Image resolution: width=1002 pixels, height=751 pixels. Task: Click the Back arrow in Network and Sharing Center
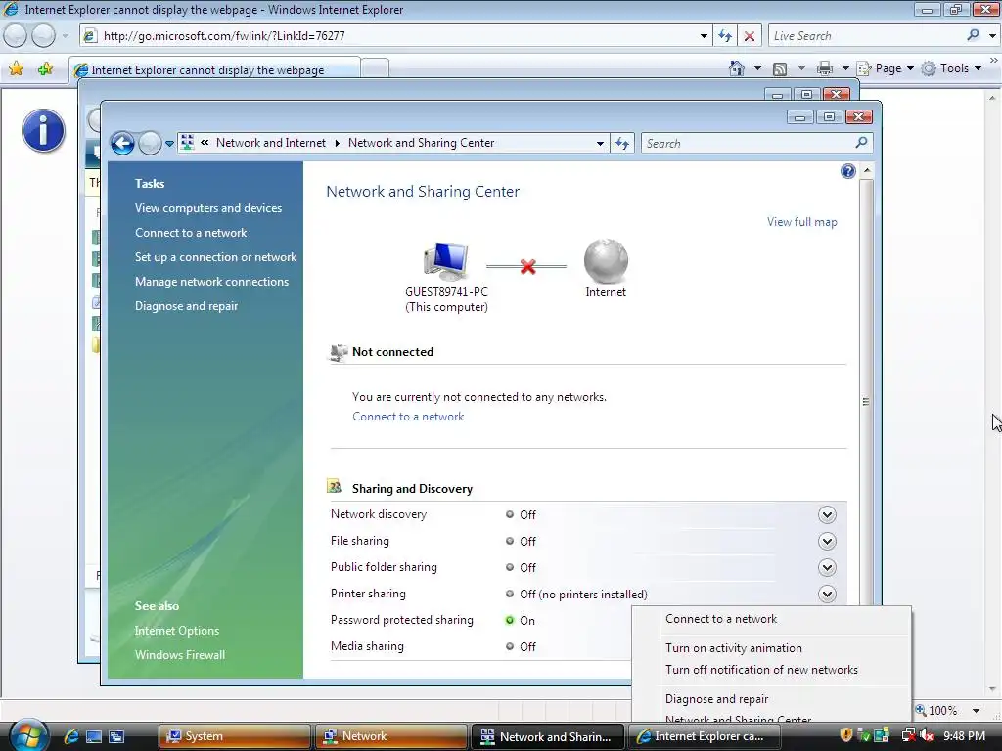click(x=122, y=143)
